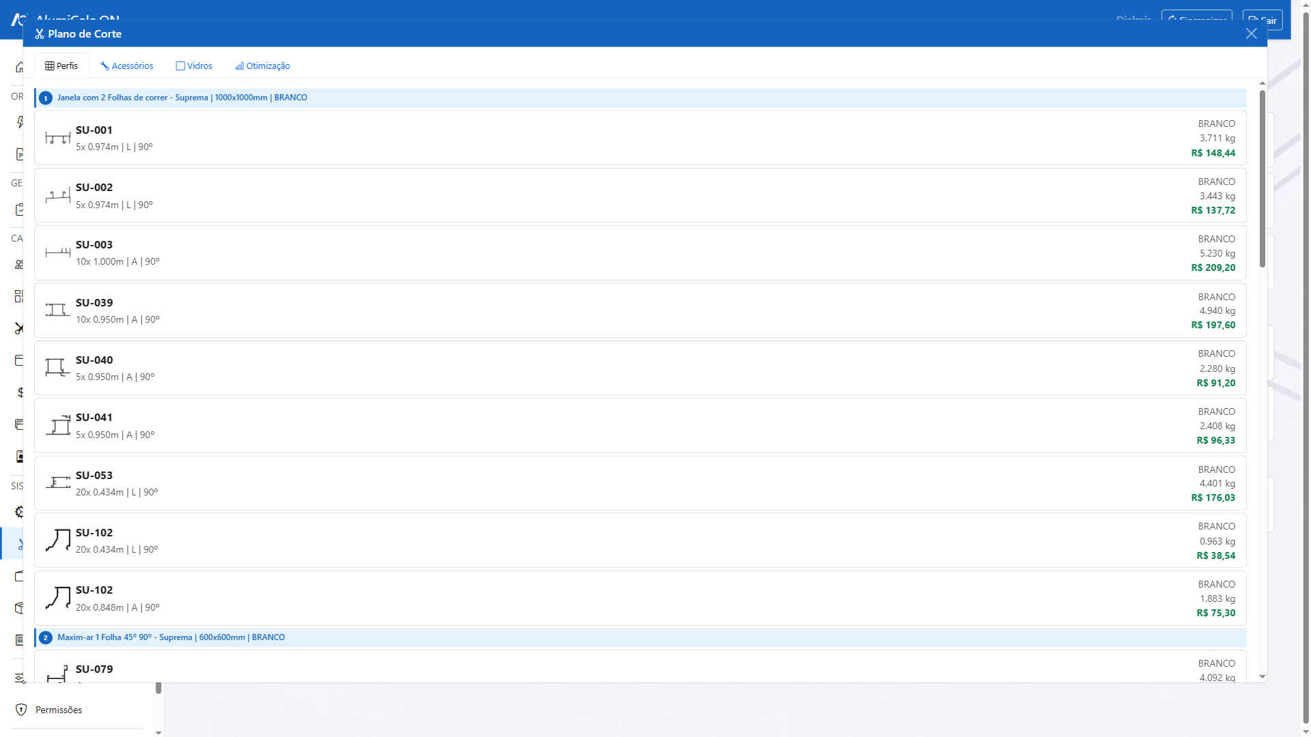Click the Permissões shield icon in sidebar
Screen dimensions: 1311x737
pyautogui.click(x=21, y=710)
